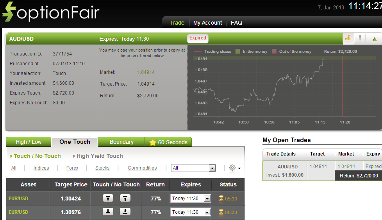Filter assets by Commodities
The height and width of the screenshot is (220, 382).
coord(142,168)
